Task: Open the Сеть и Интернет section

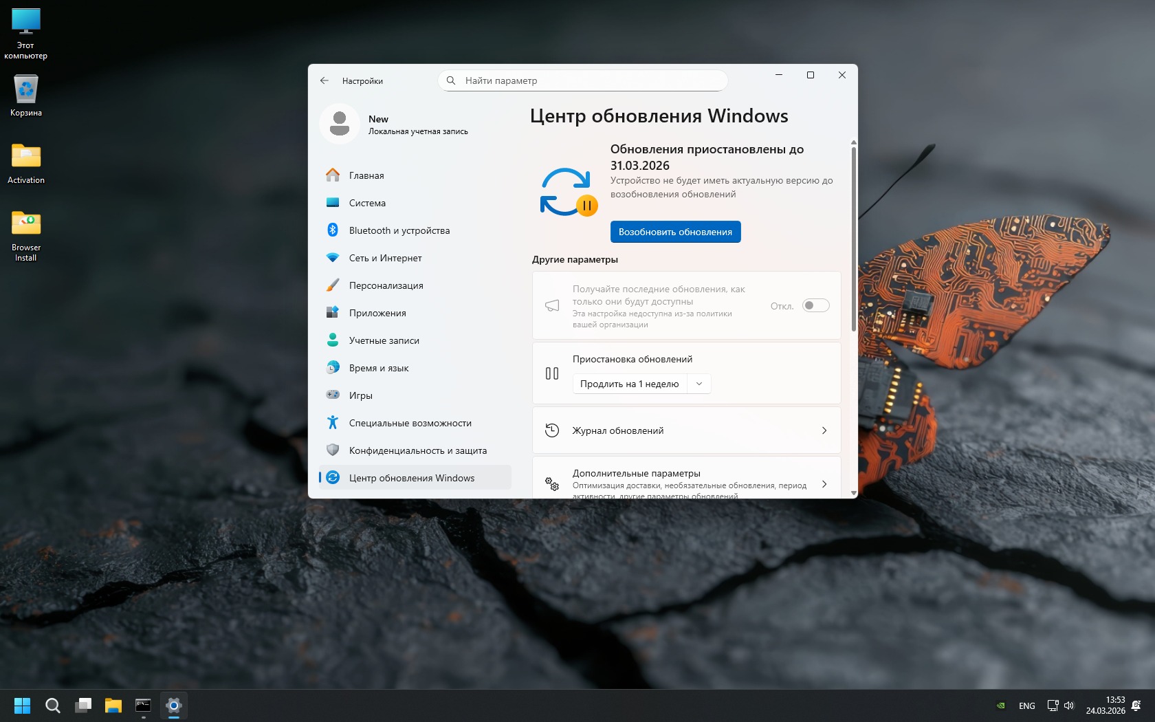Action: (385, 258)
